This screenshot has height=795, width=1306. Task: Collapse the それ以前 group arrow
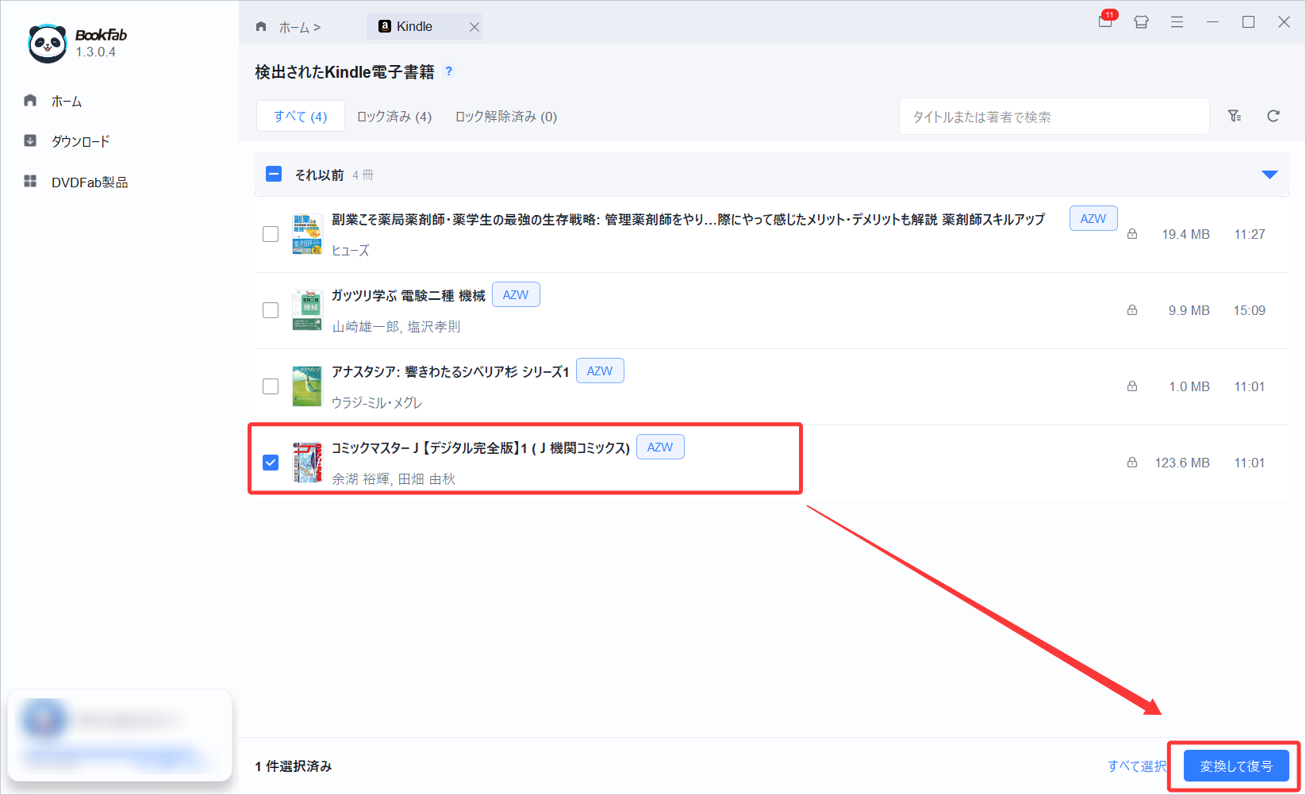pos(1270,175)
